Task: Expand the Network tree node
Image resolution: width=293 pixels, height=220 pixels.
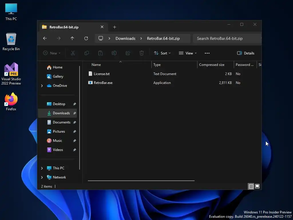Action: click(42, 177)
